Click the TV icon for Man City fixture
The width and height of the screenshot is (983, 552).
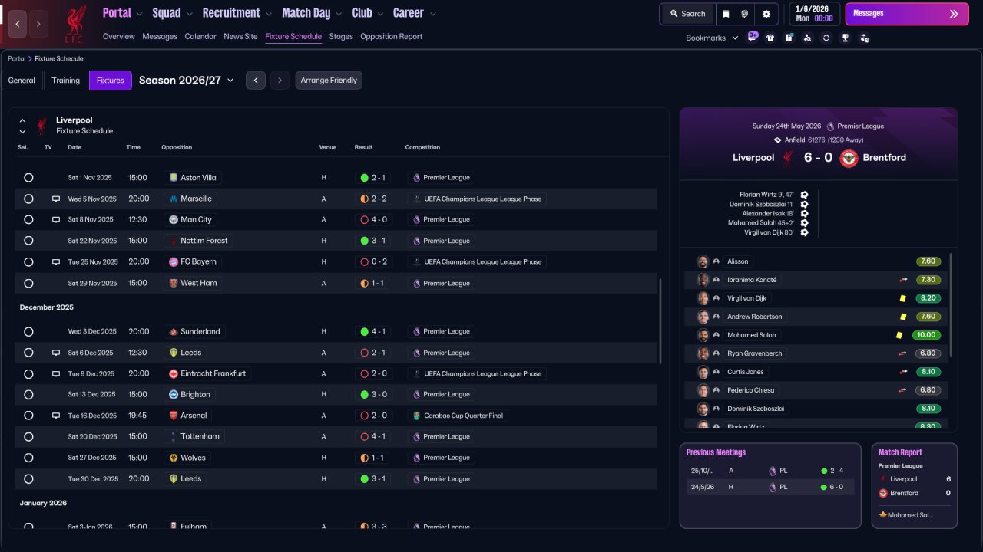pos(56,219)
